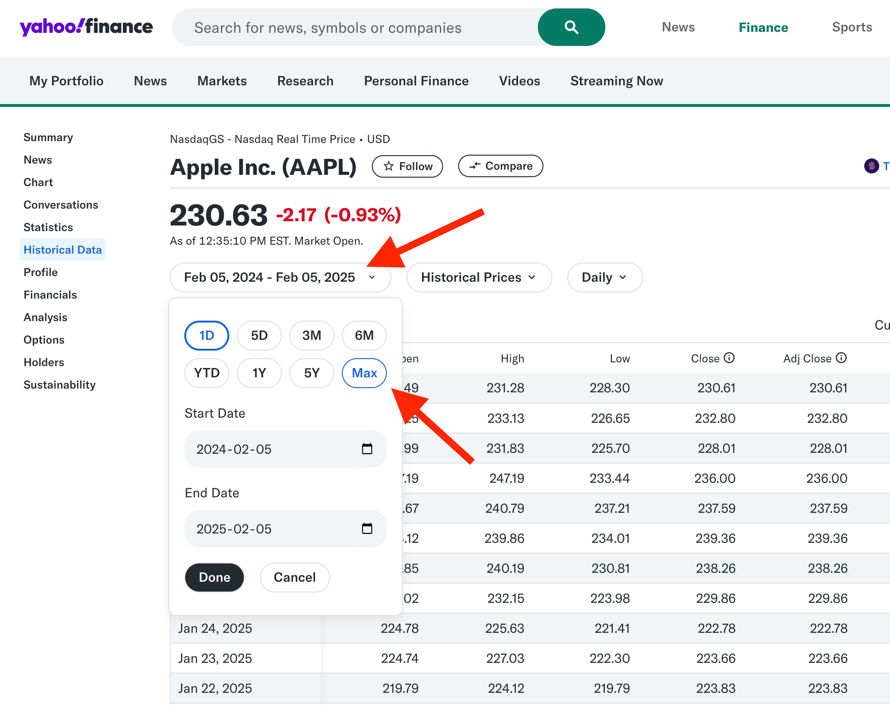Screen dimensions: 890x705
Task: Open the Daily frequency dropdown
Action: (605, 277)
